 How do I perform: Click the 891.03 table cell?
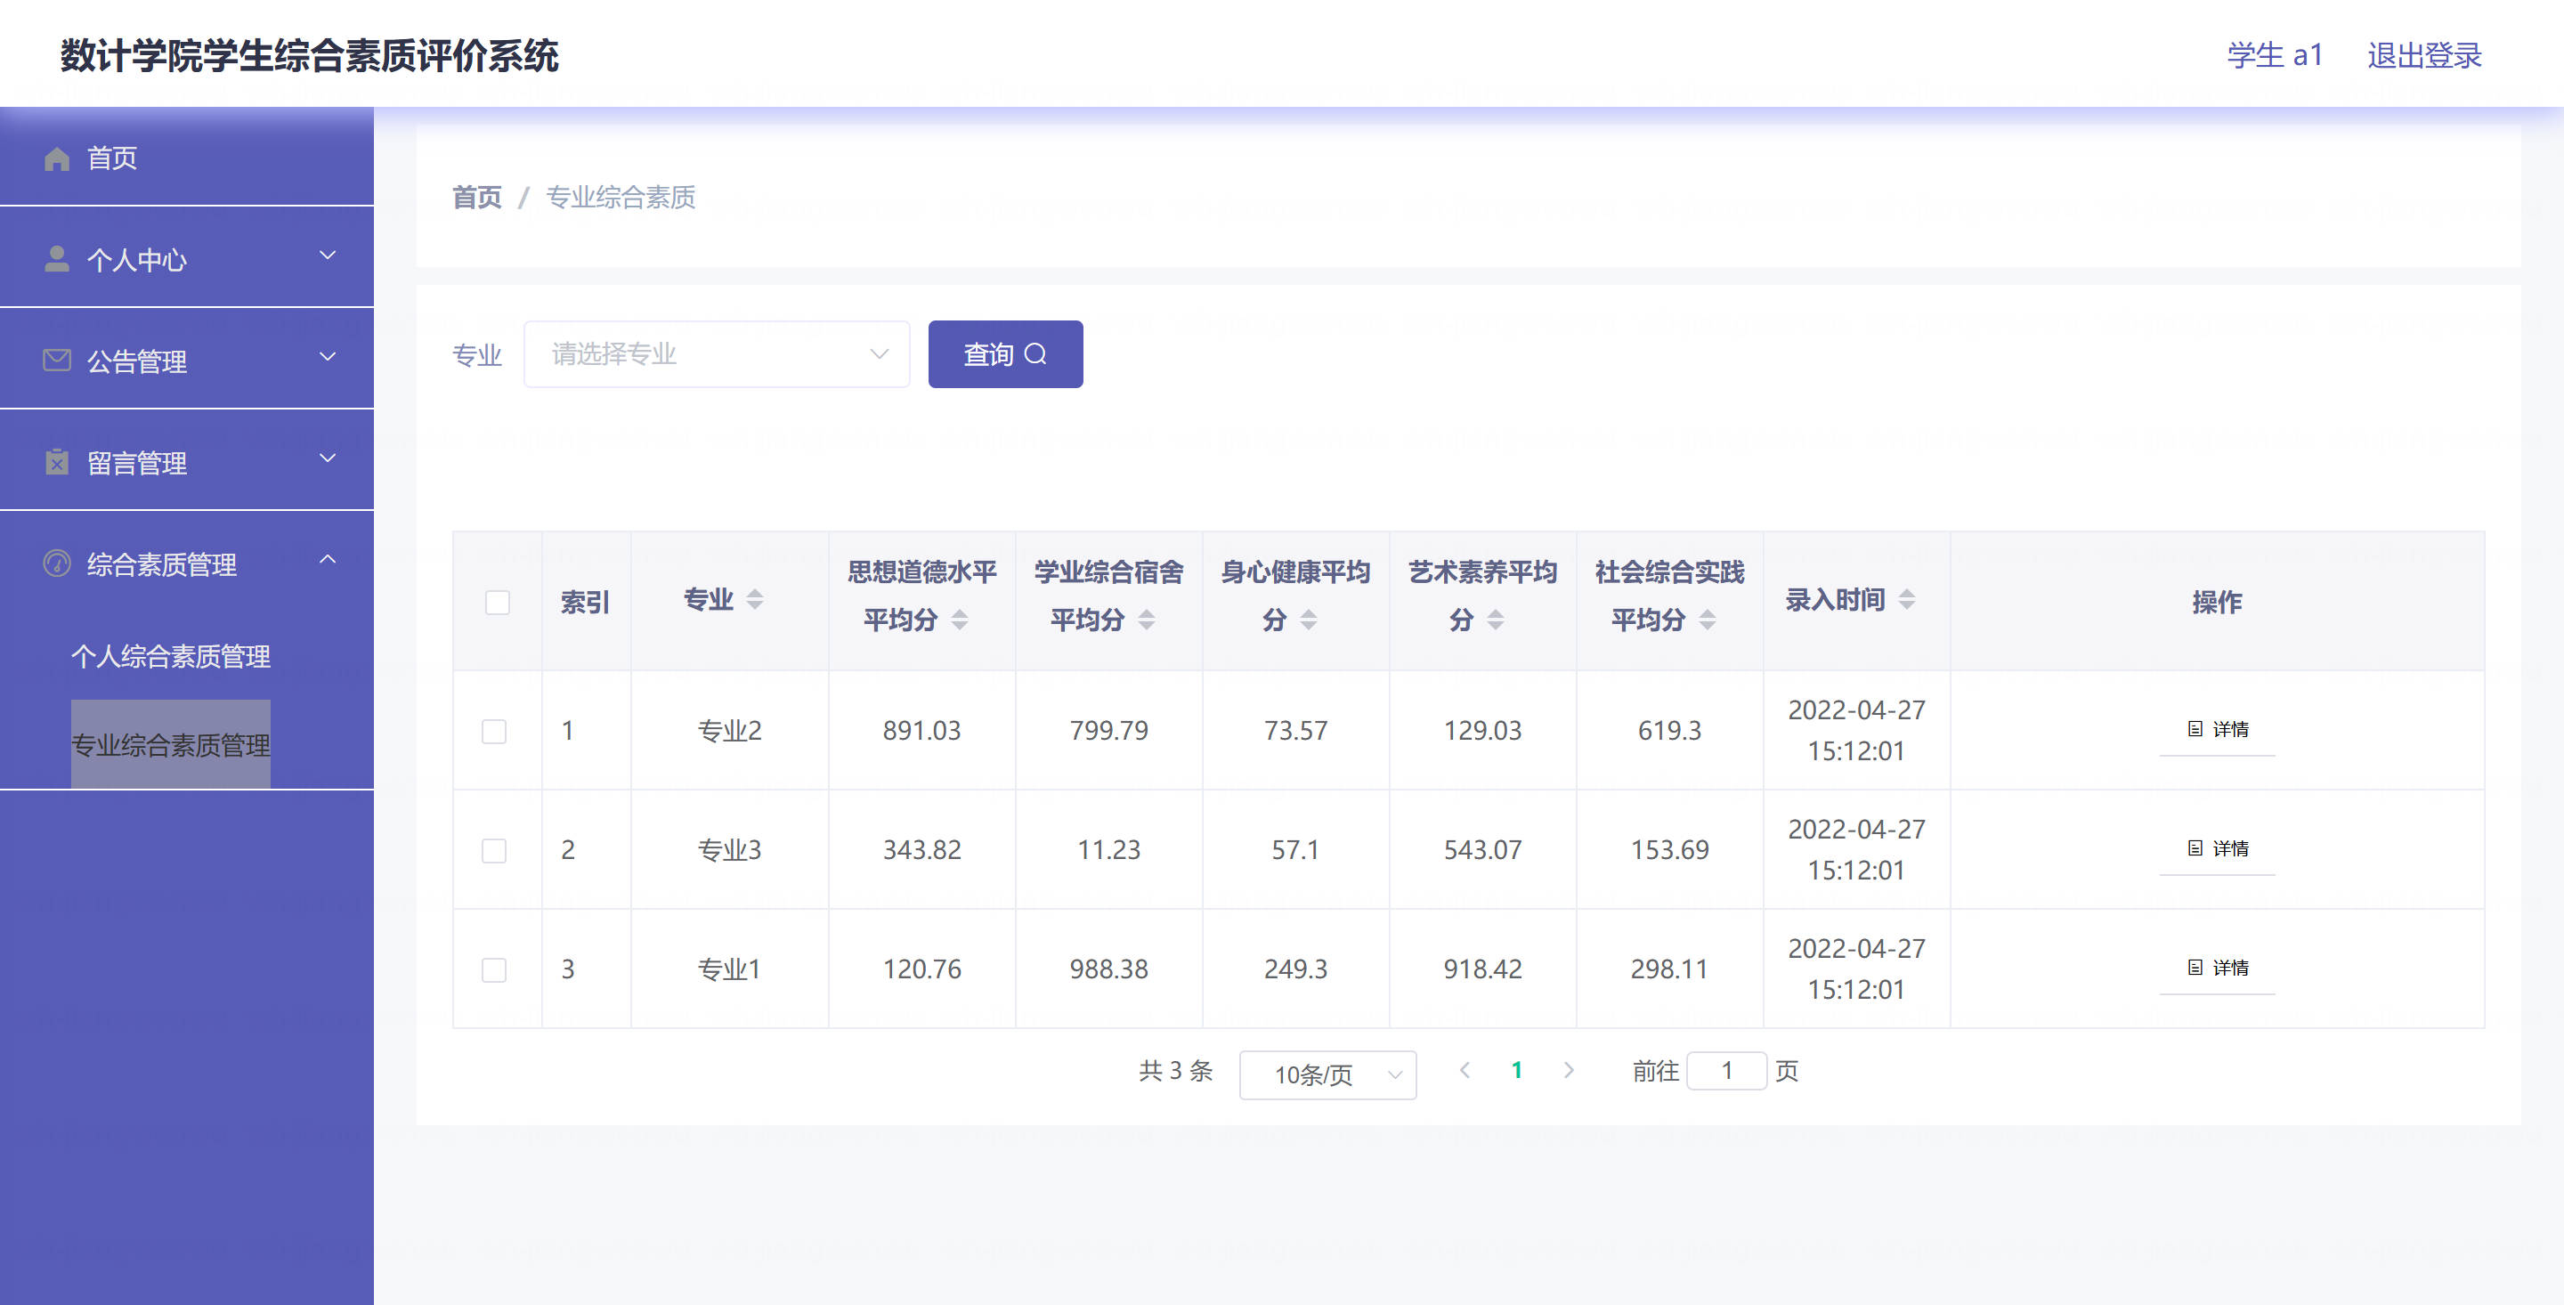coord(921,731)
